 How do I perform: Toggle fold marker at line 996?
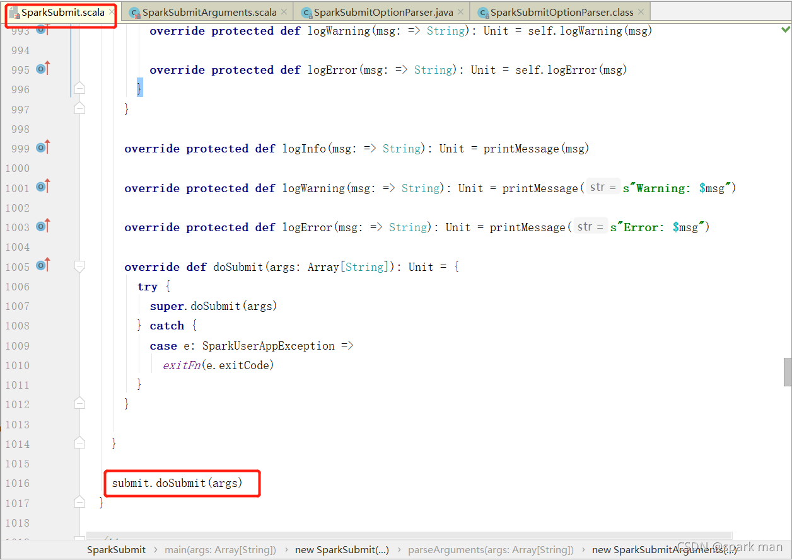79,88
